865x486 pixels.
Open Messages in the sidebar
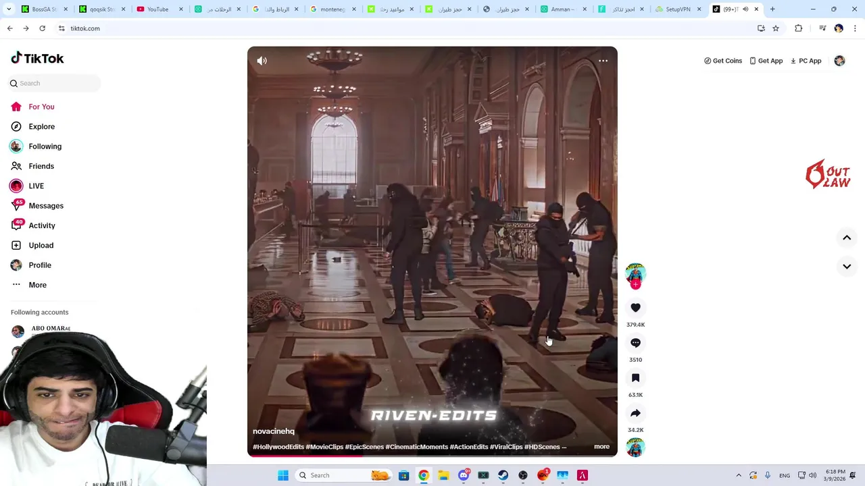tap(46, 206)
